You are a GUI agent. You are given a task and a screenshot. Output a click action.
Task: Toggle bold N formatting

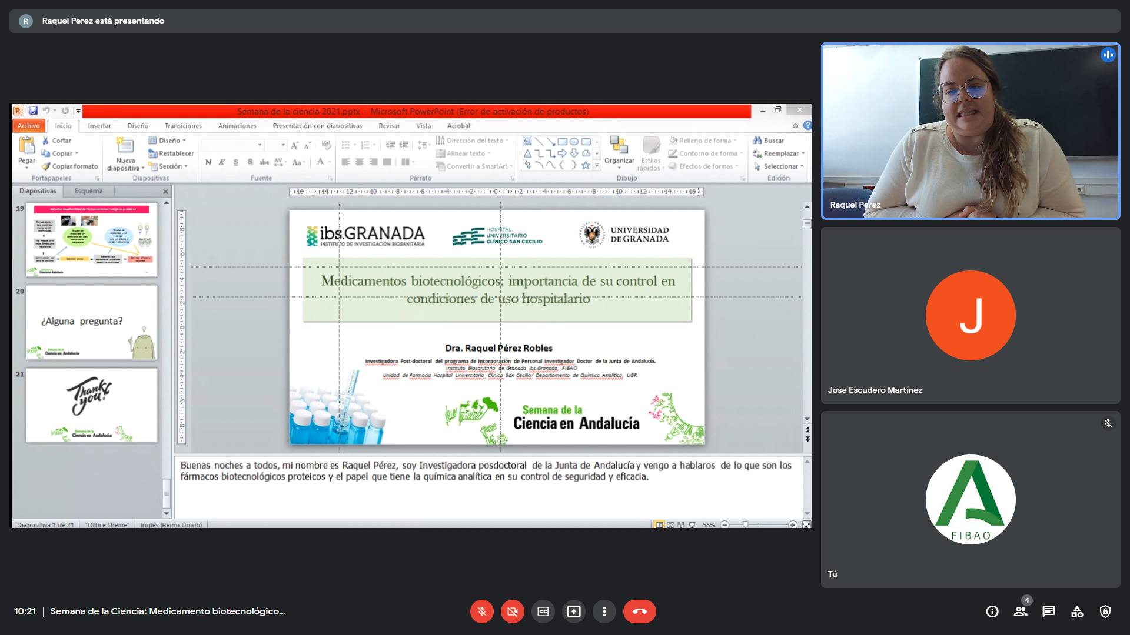tap(208, 162)
